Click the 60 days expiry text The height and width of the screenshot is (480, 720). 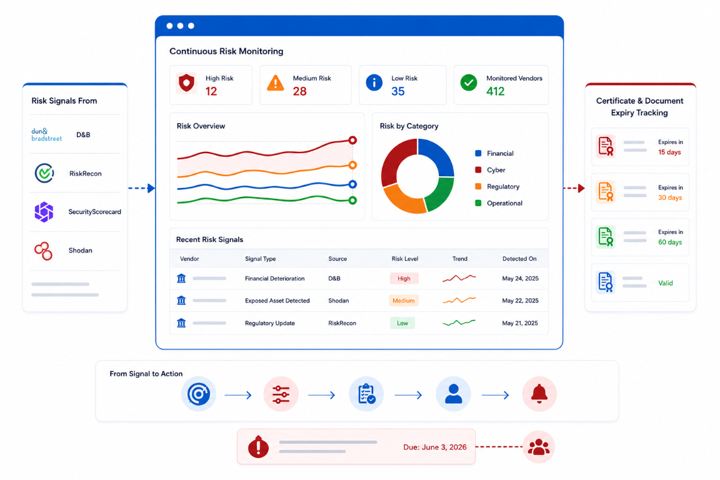[x=670, y=242]
